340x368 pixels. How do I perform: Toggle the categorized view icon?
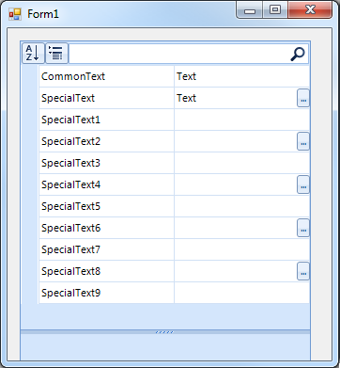click(x=56, y=54)
